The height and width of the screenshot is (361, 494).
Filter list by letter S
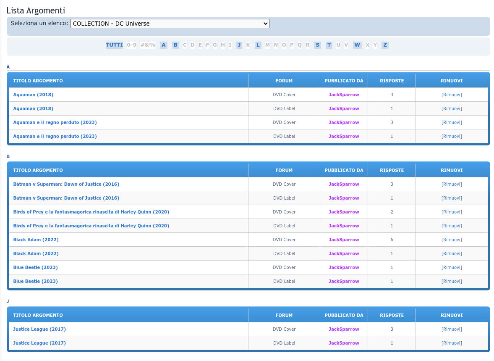click(317, 45)
